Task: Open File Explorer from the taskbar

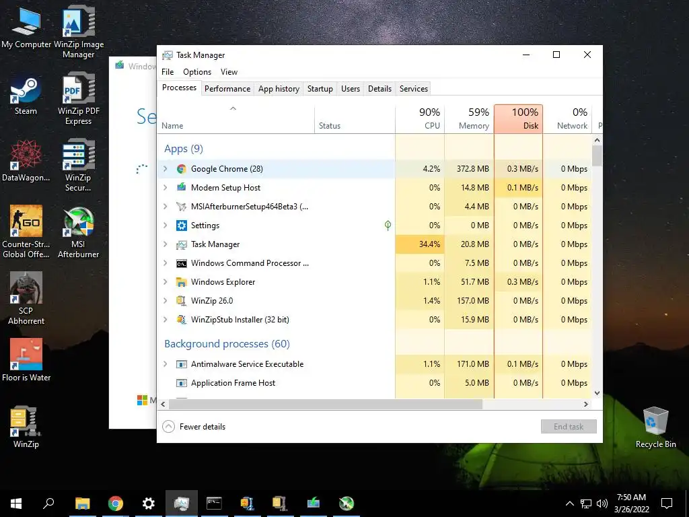Action: click(82, 504)
